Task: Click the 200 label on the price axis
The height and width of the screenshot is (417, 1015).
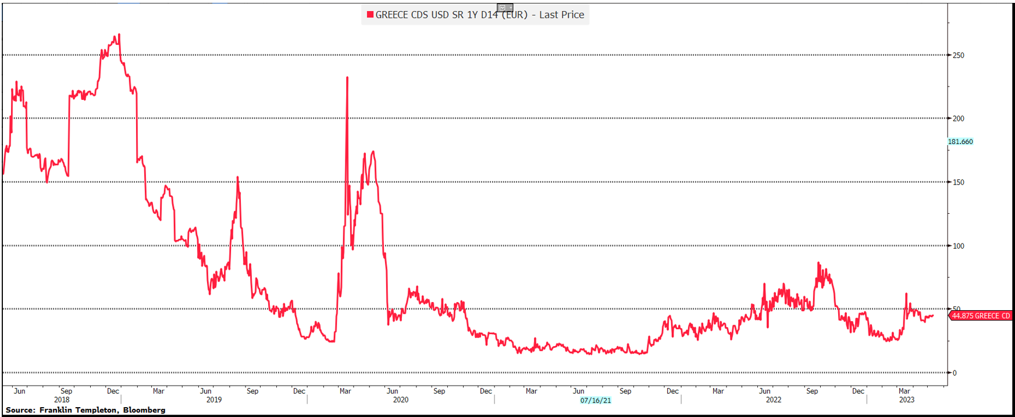Action: [958, 118]
